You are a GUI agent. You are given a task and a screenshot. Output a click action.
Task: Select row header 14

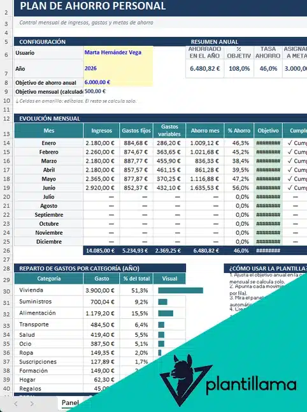click(6, 143)
